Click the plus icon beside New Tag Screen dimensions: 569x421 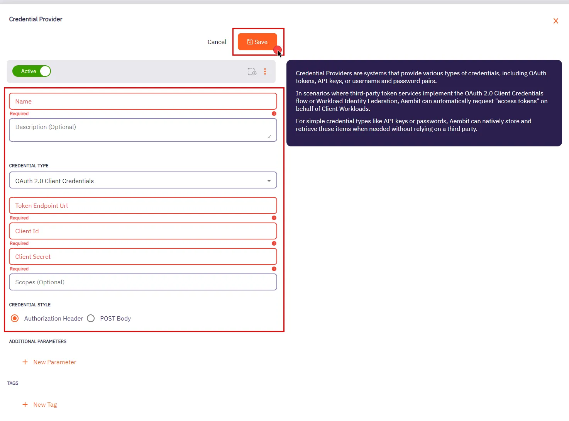pos(25,404)
